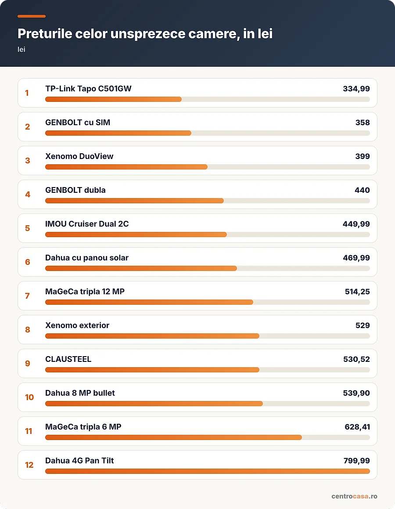Click the rank number 9 badge

pyautogui.click(x=28, y=363)
